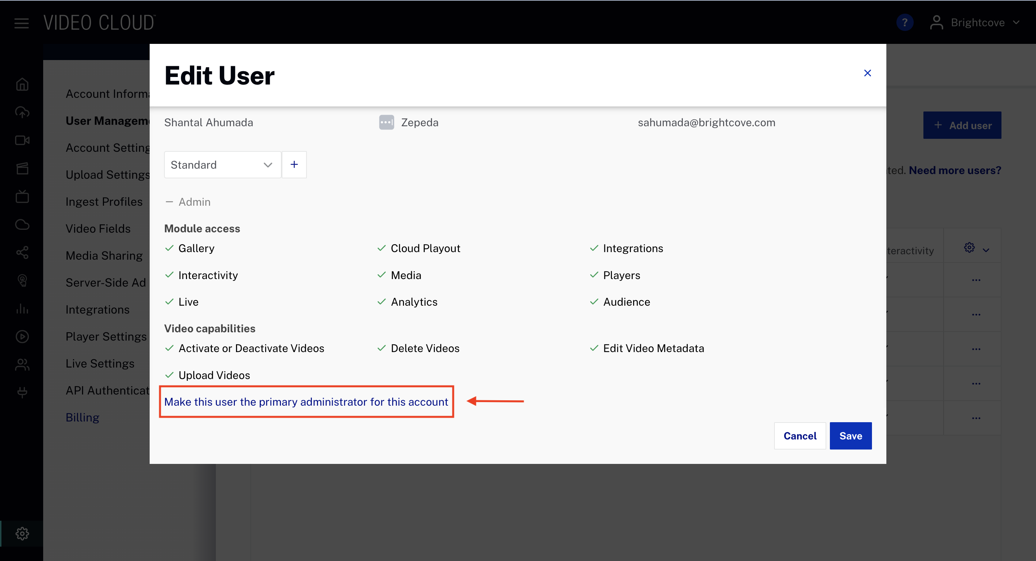Viewport: 1036px width, 561px height.
Task: Click the Cancel button
Action: pos(800,435)
